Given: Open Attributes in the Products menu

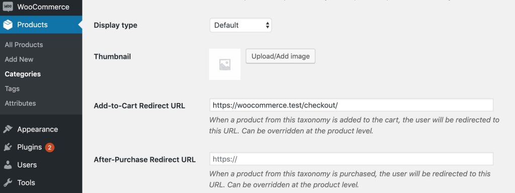Looking at the screenshot, I should [20, 103].
